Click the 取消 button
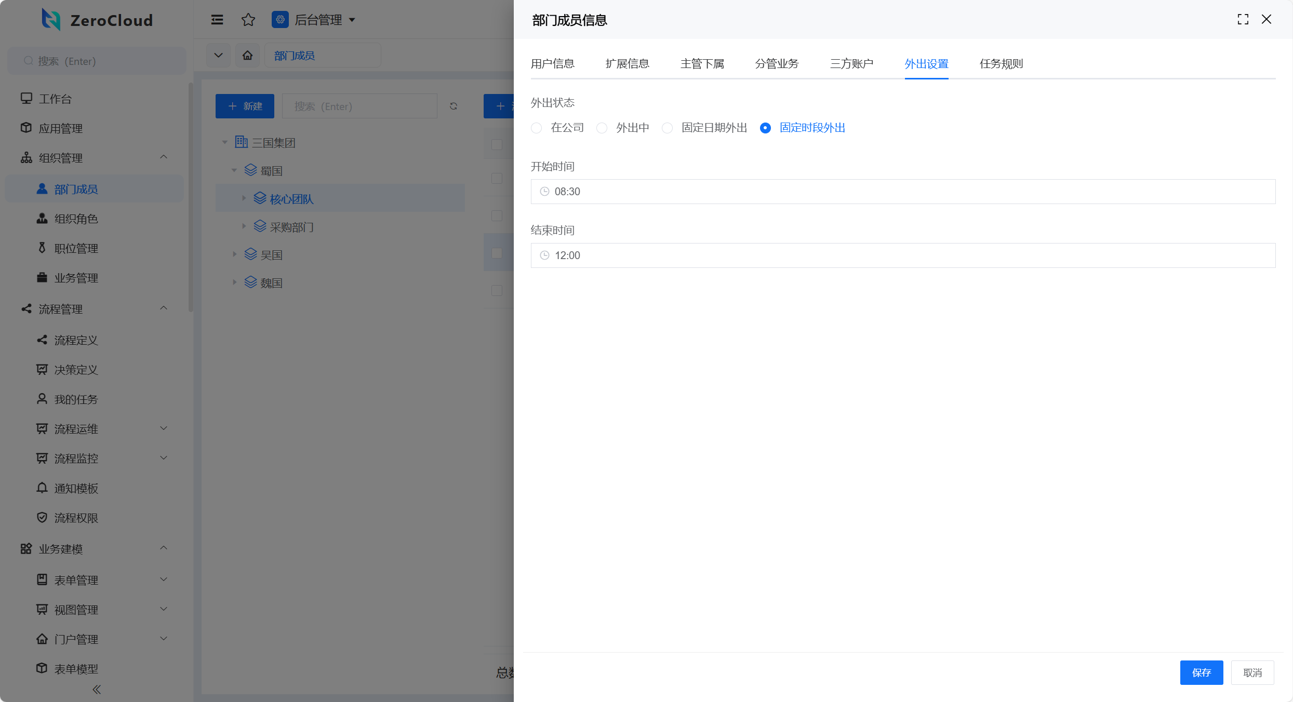 point(1252,672)
